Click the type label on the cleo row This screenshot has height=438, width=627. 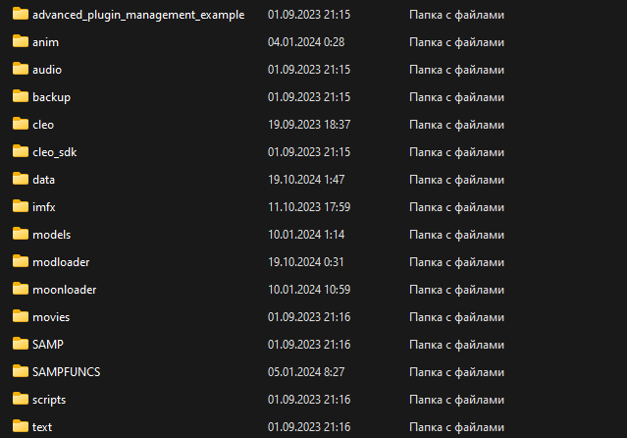coord(456,125)
